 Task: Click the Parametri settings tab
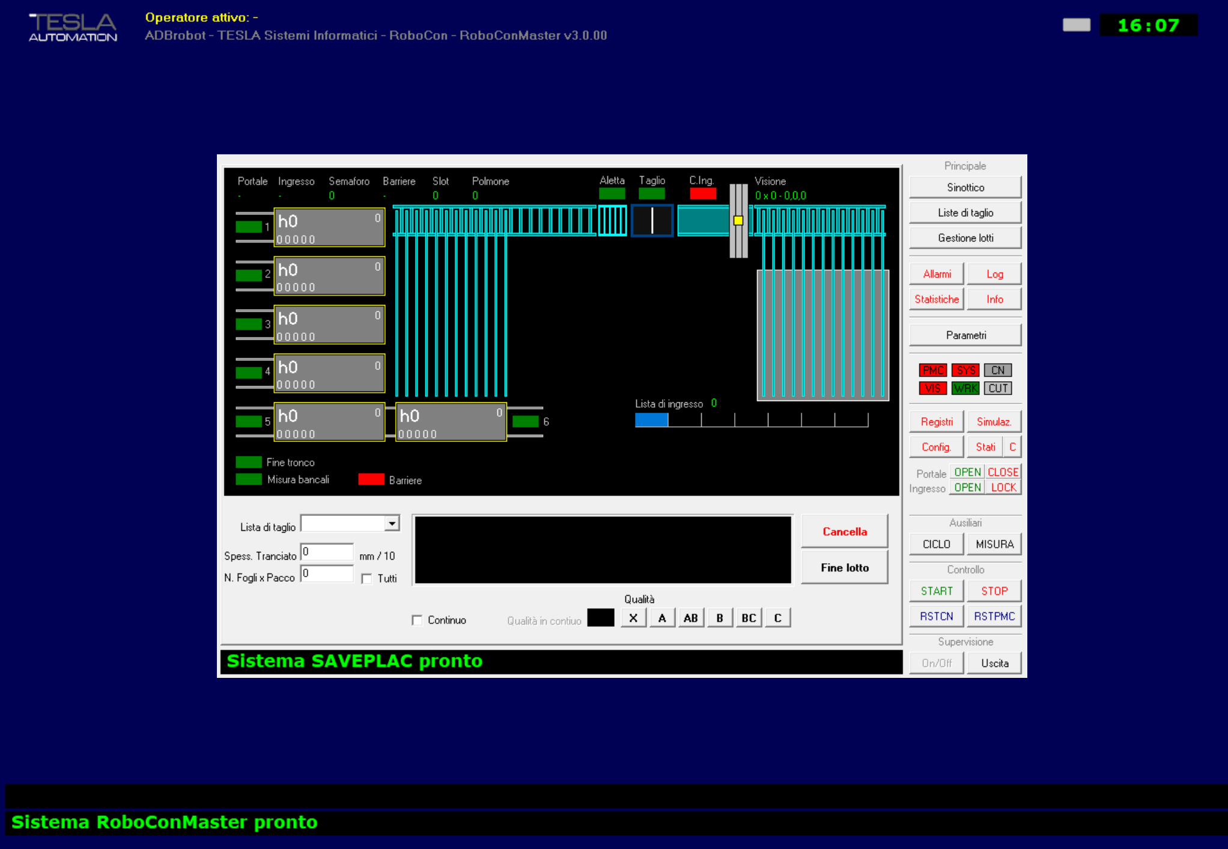pyautogui.click(x=967, y=334)
